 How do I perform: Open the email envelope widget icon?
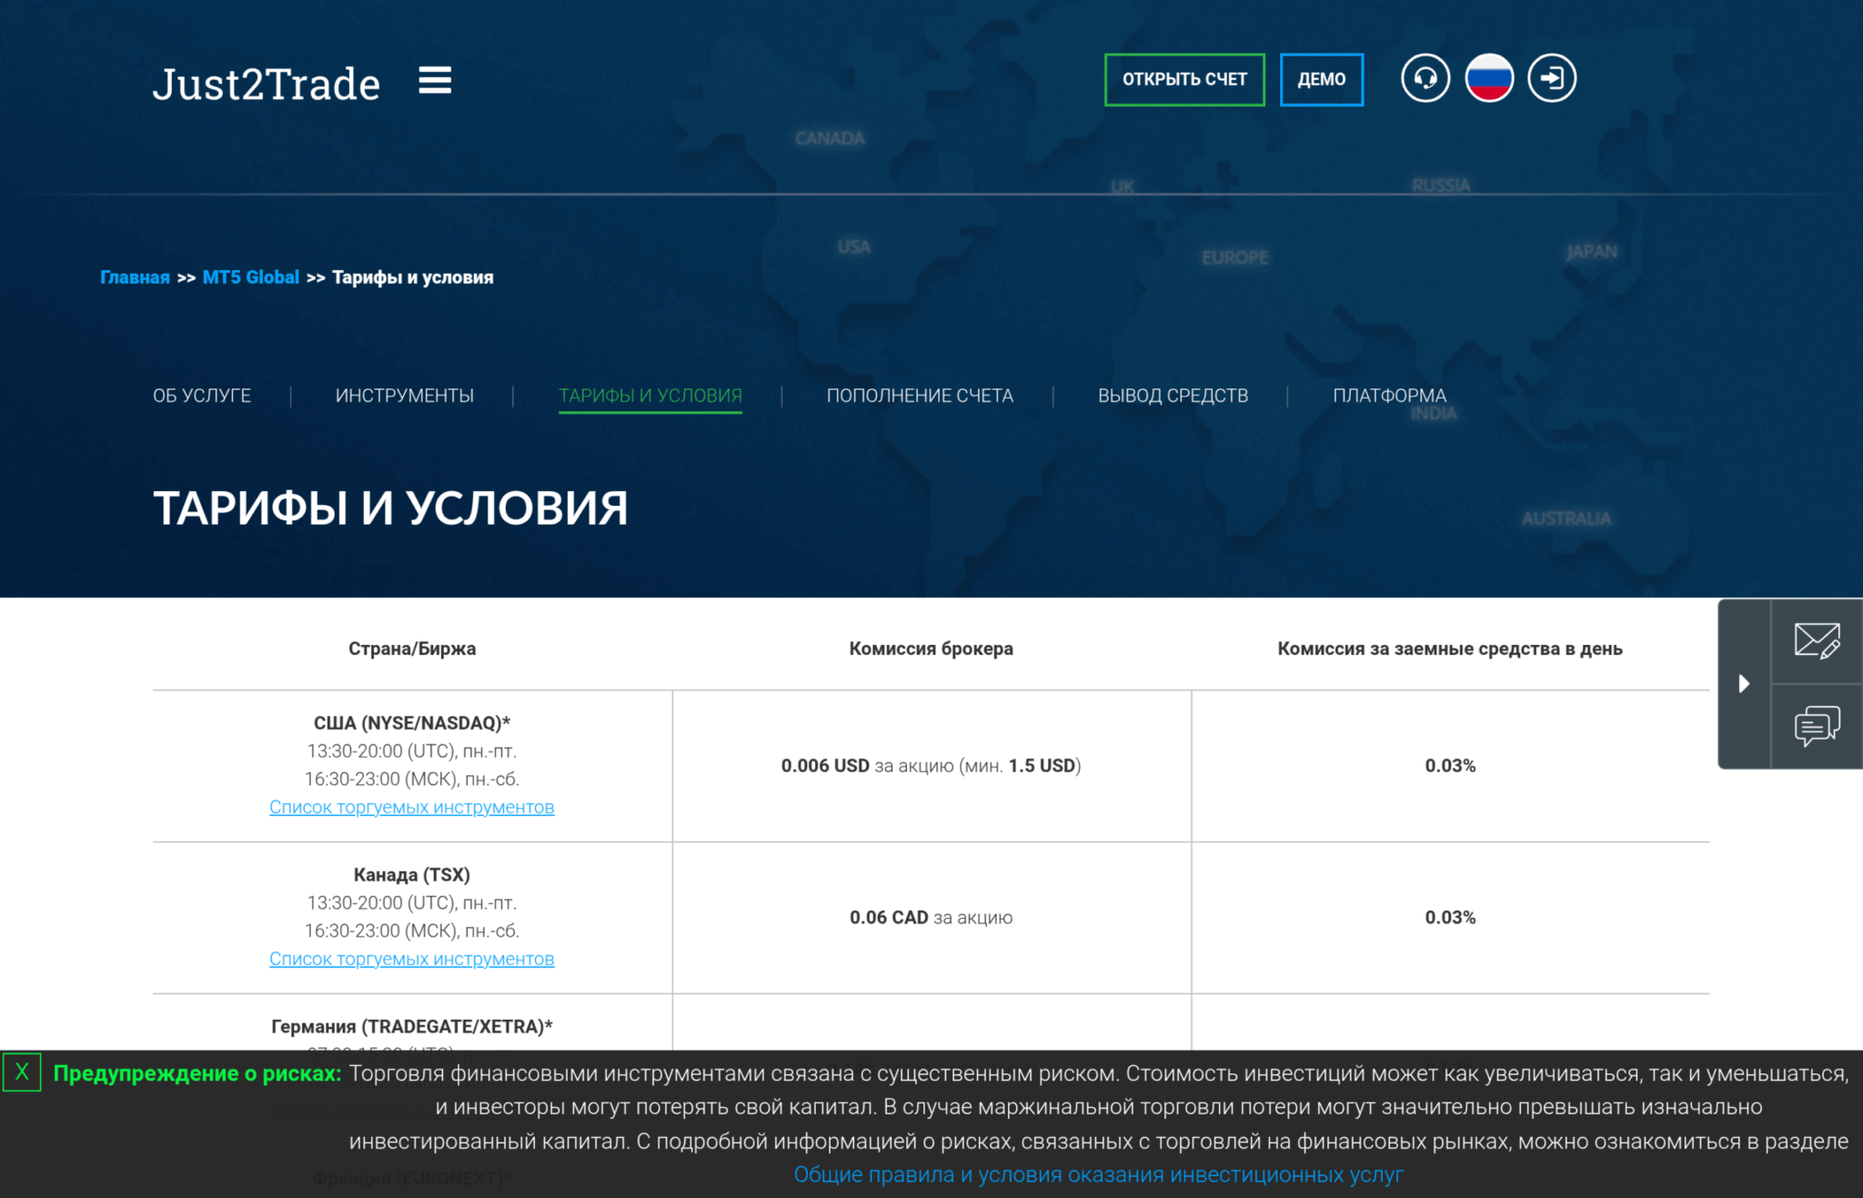pyautogui.click(x=1817, y=641)
